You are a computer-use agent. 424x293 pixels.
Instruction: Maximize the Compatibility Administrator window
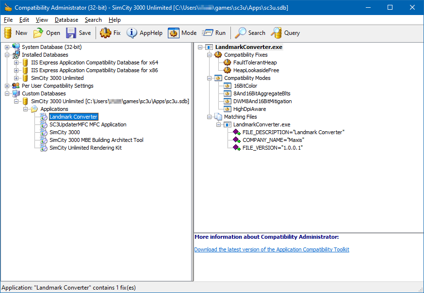click(390, 8)
